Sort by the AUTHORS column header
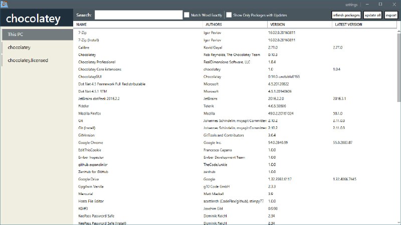Viewport: 401px width, 225px height. pos(214,24)
